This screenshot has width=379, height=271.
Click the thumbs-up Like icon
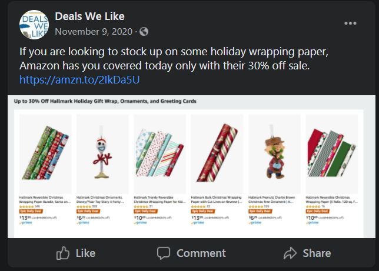tap(63, 253)
